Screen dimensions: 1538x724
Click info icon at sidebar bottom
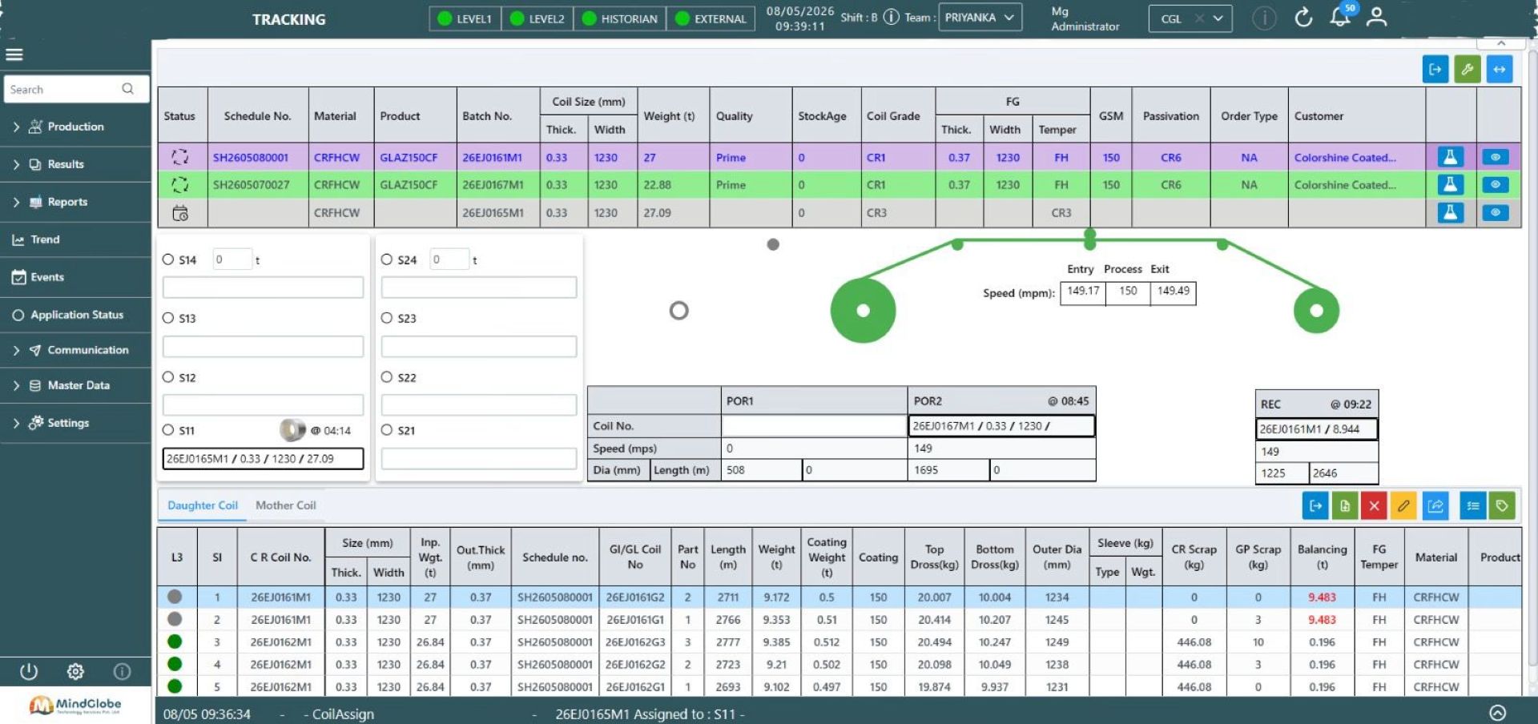[x=122, y=671]
